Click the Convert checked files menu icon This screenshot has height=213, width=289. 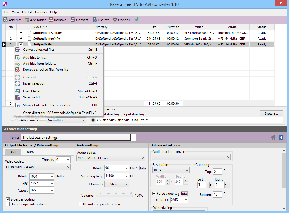(18, 50)
